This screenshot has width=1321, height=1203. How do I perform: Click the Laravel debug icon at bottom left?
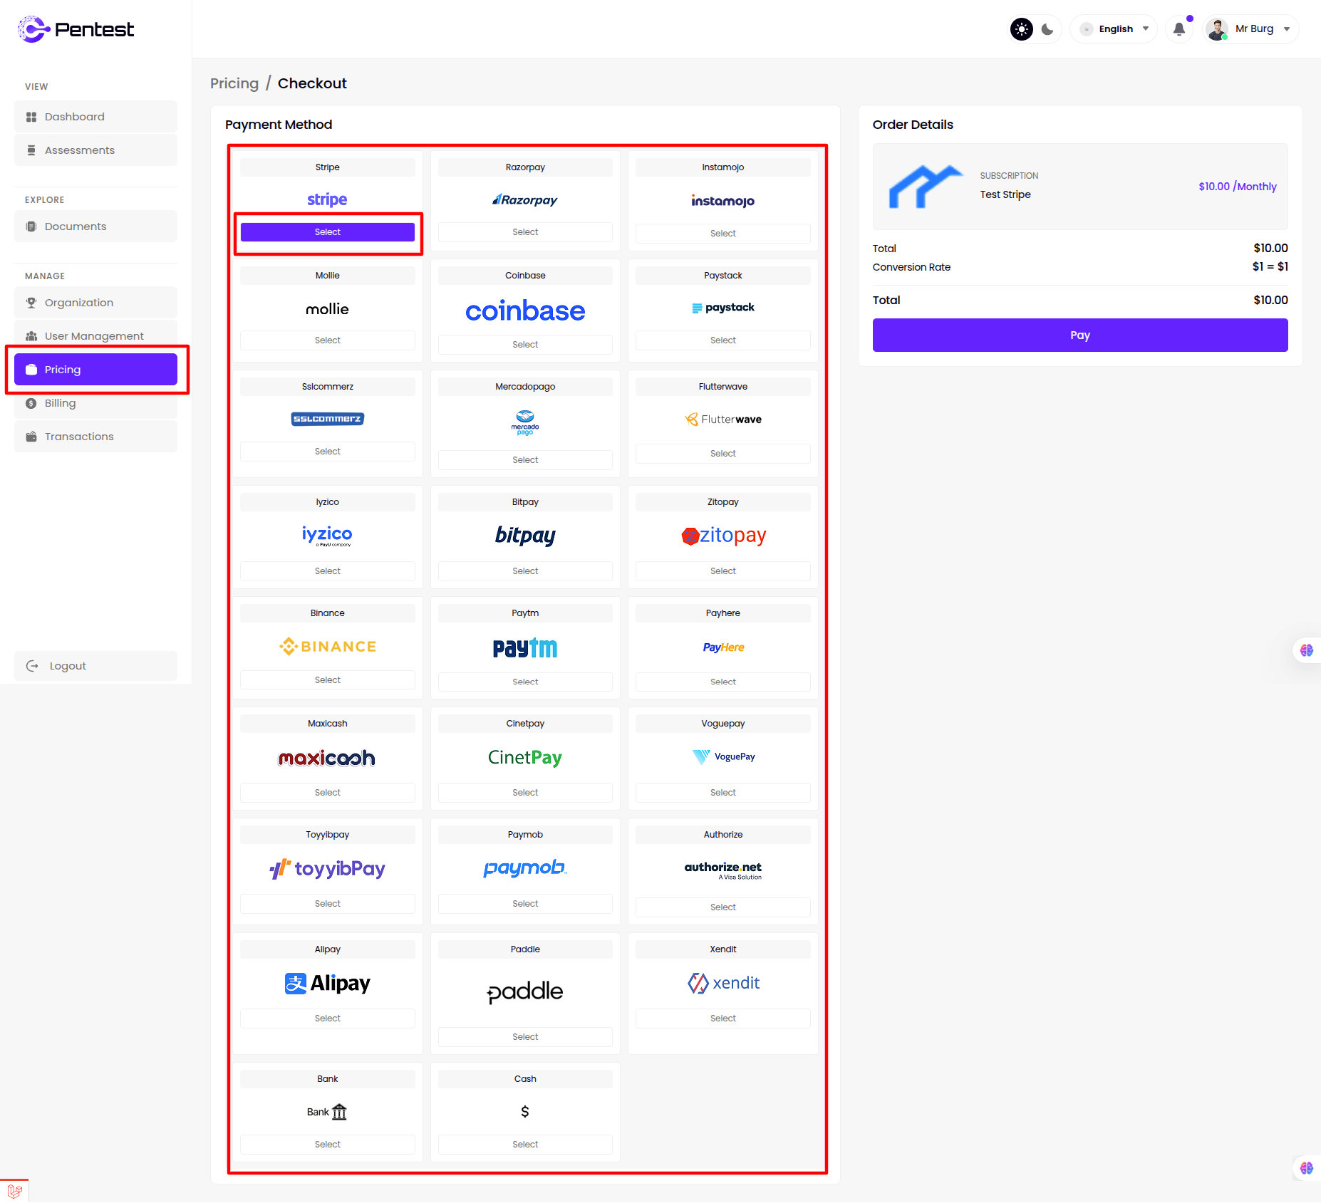click(x=14, y=1191)
